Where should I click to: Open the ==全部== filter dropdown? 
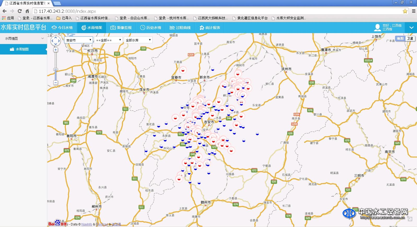108,40
